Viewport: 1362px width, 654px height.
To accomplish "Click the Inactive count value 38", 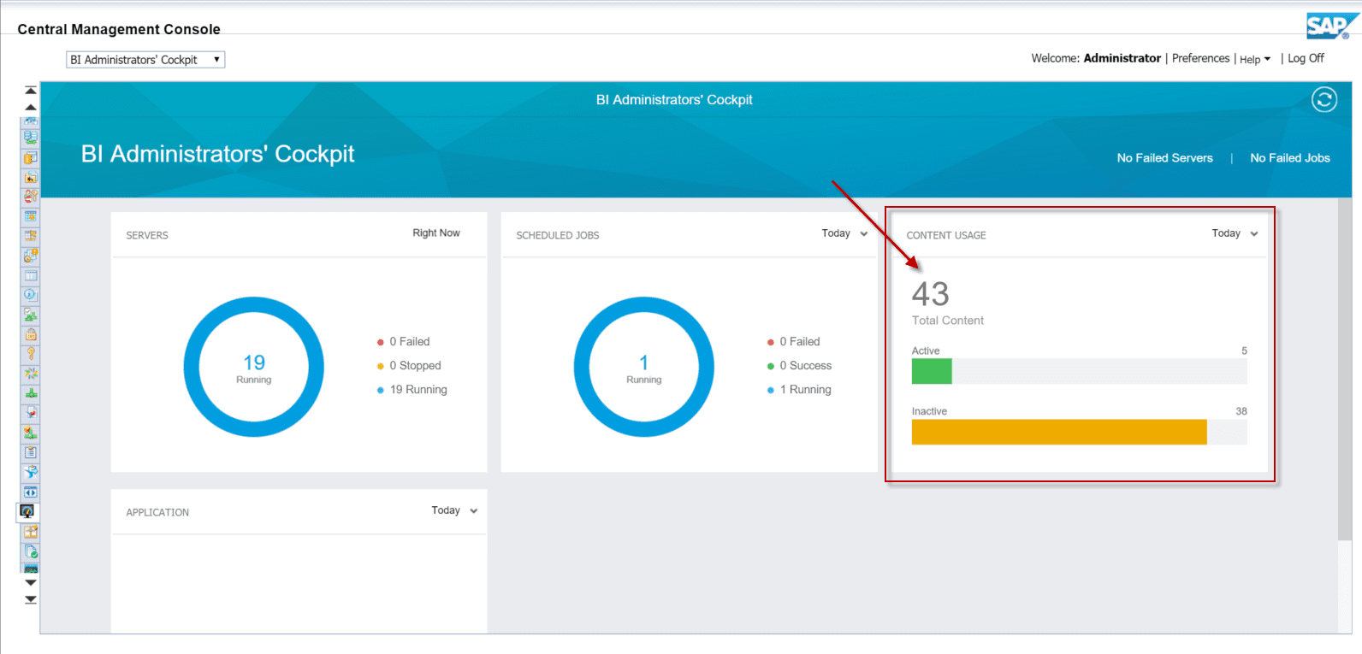I will click(x=1241, y=411).
